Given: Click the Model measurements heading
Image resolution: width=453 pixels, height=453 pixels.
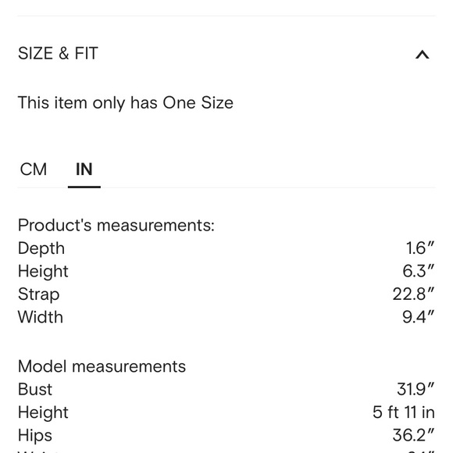Looking at the screenshot, I should point(102,366).
